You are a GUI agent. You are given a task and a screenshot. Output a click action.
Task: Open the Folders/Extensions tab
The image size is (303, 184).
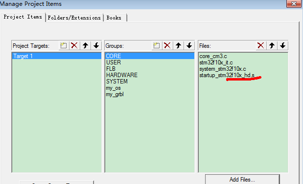(x=74, y=18)
